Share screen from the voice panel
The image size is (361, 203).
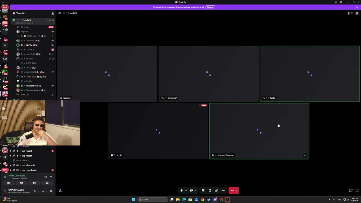(21, 183)
